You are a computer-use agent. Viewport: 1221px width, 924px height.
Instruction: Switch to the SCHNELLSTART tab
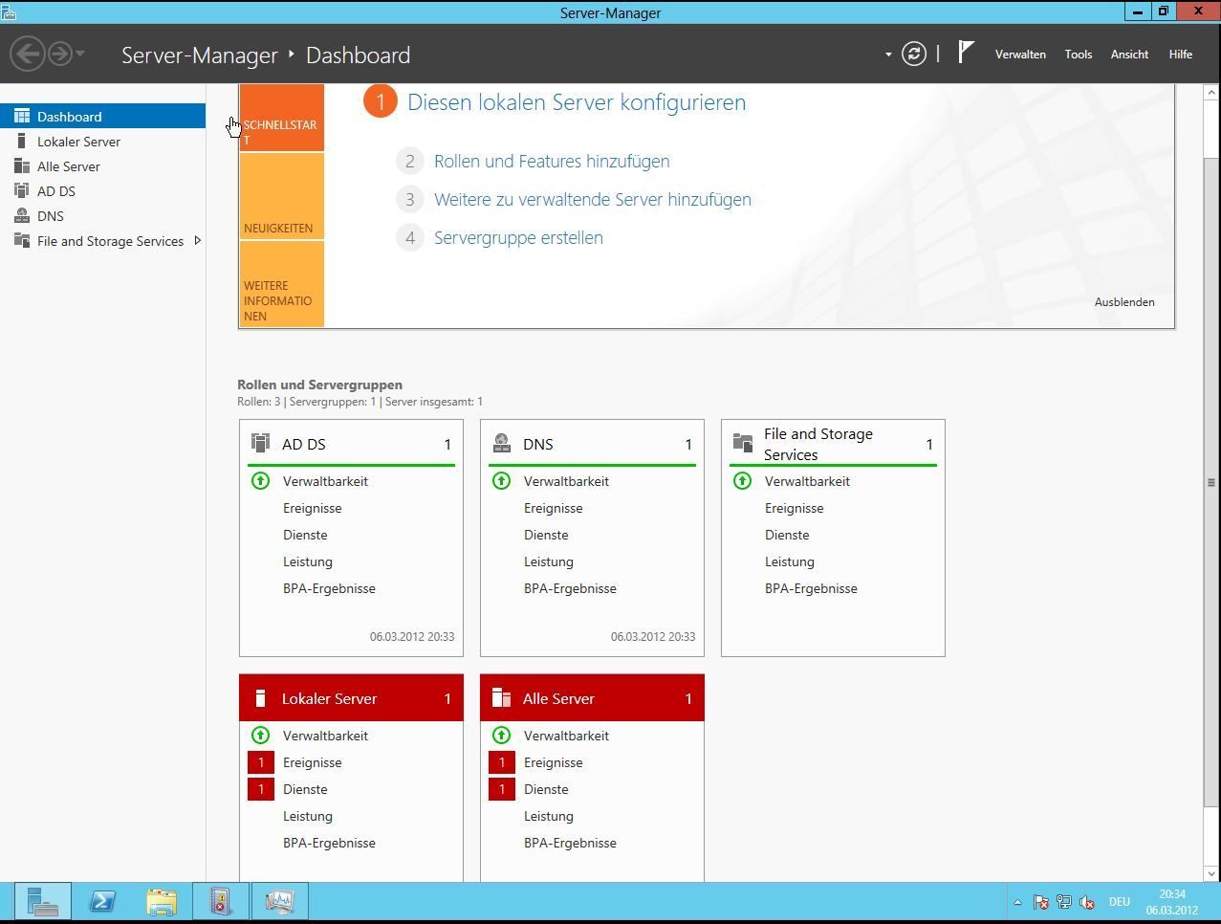point(281,118)
